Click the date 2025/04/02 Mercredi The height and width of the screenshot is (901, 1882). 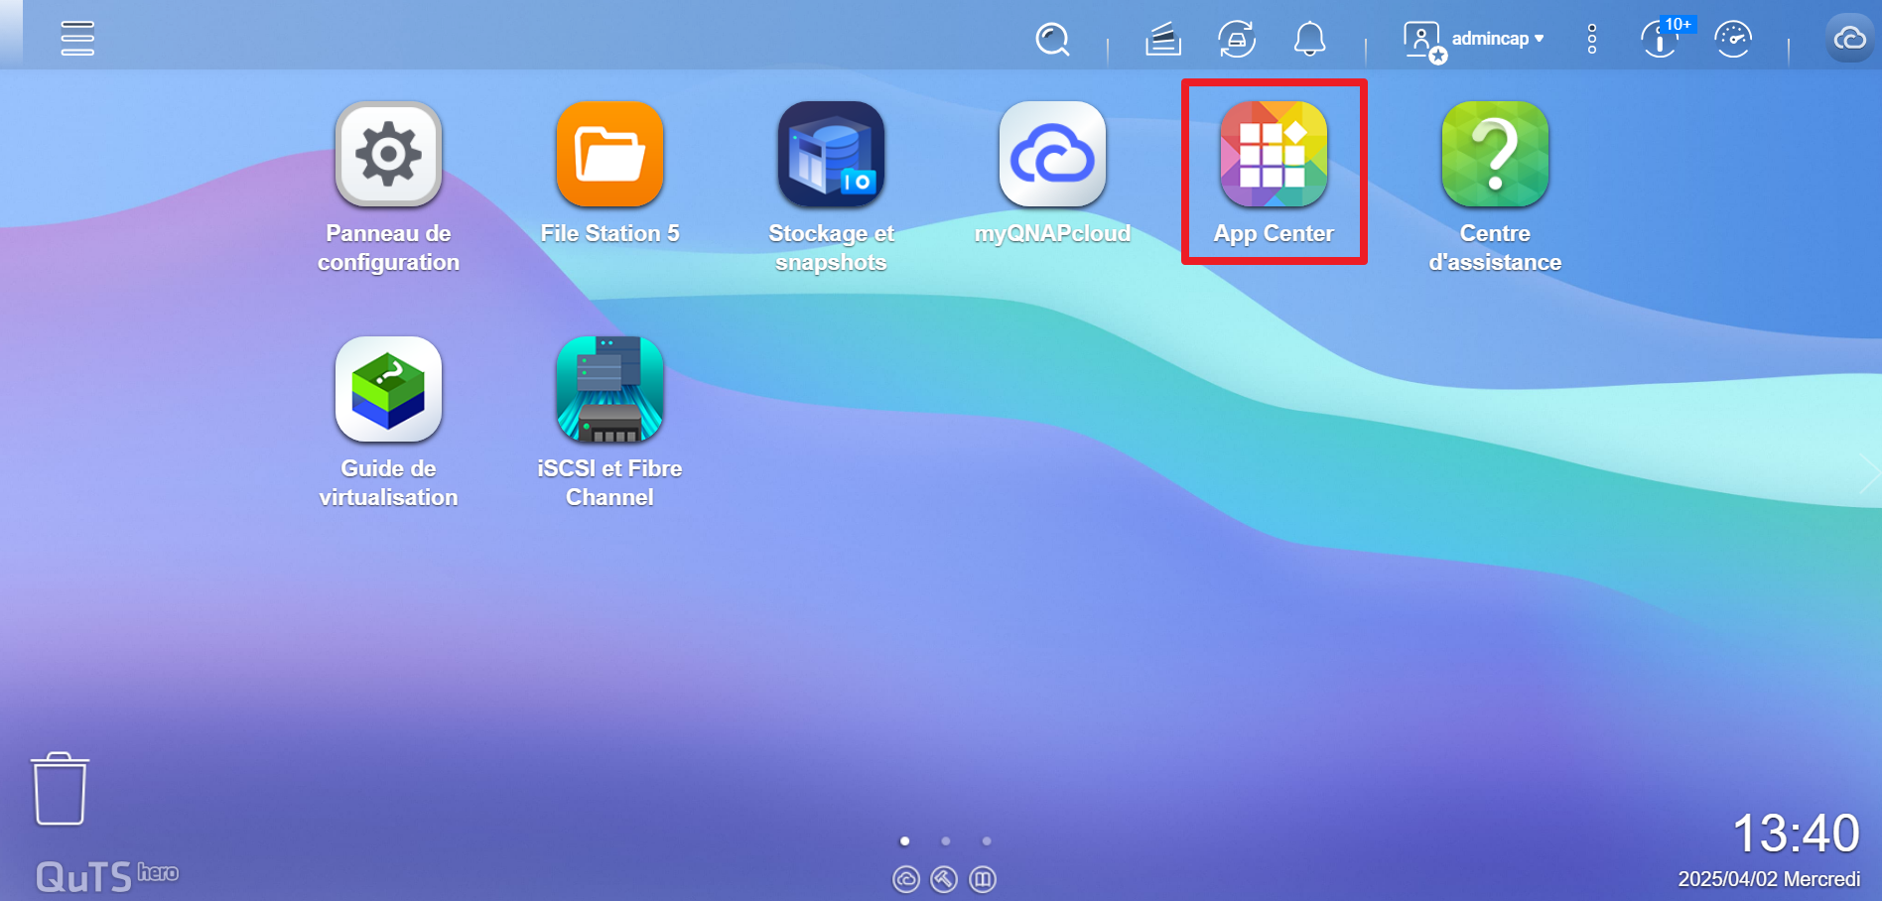click(1769, 879)
